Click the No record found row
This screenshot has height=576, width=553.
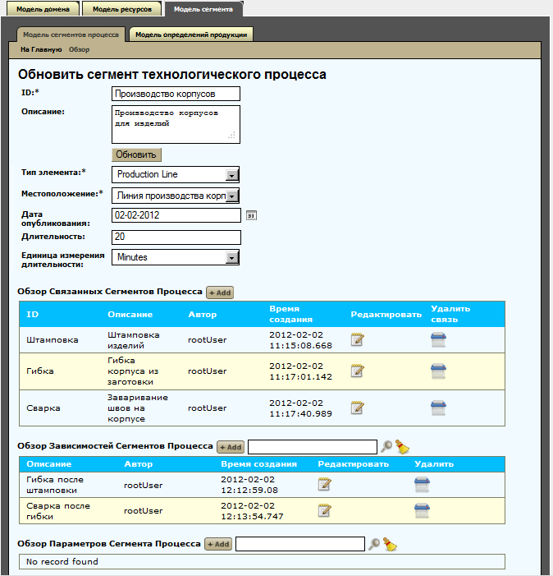(262, 562)
